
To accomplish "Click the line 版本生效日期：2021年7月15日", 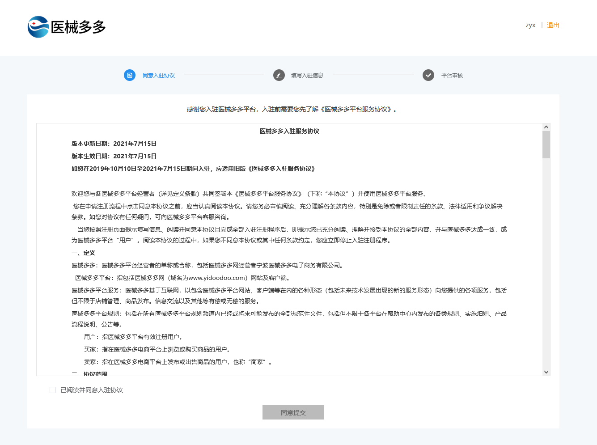I will click(114, 156).
